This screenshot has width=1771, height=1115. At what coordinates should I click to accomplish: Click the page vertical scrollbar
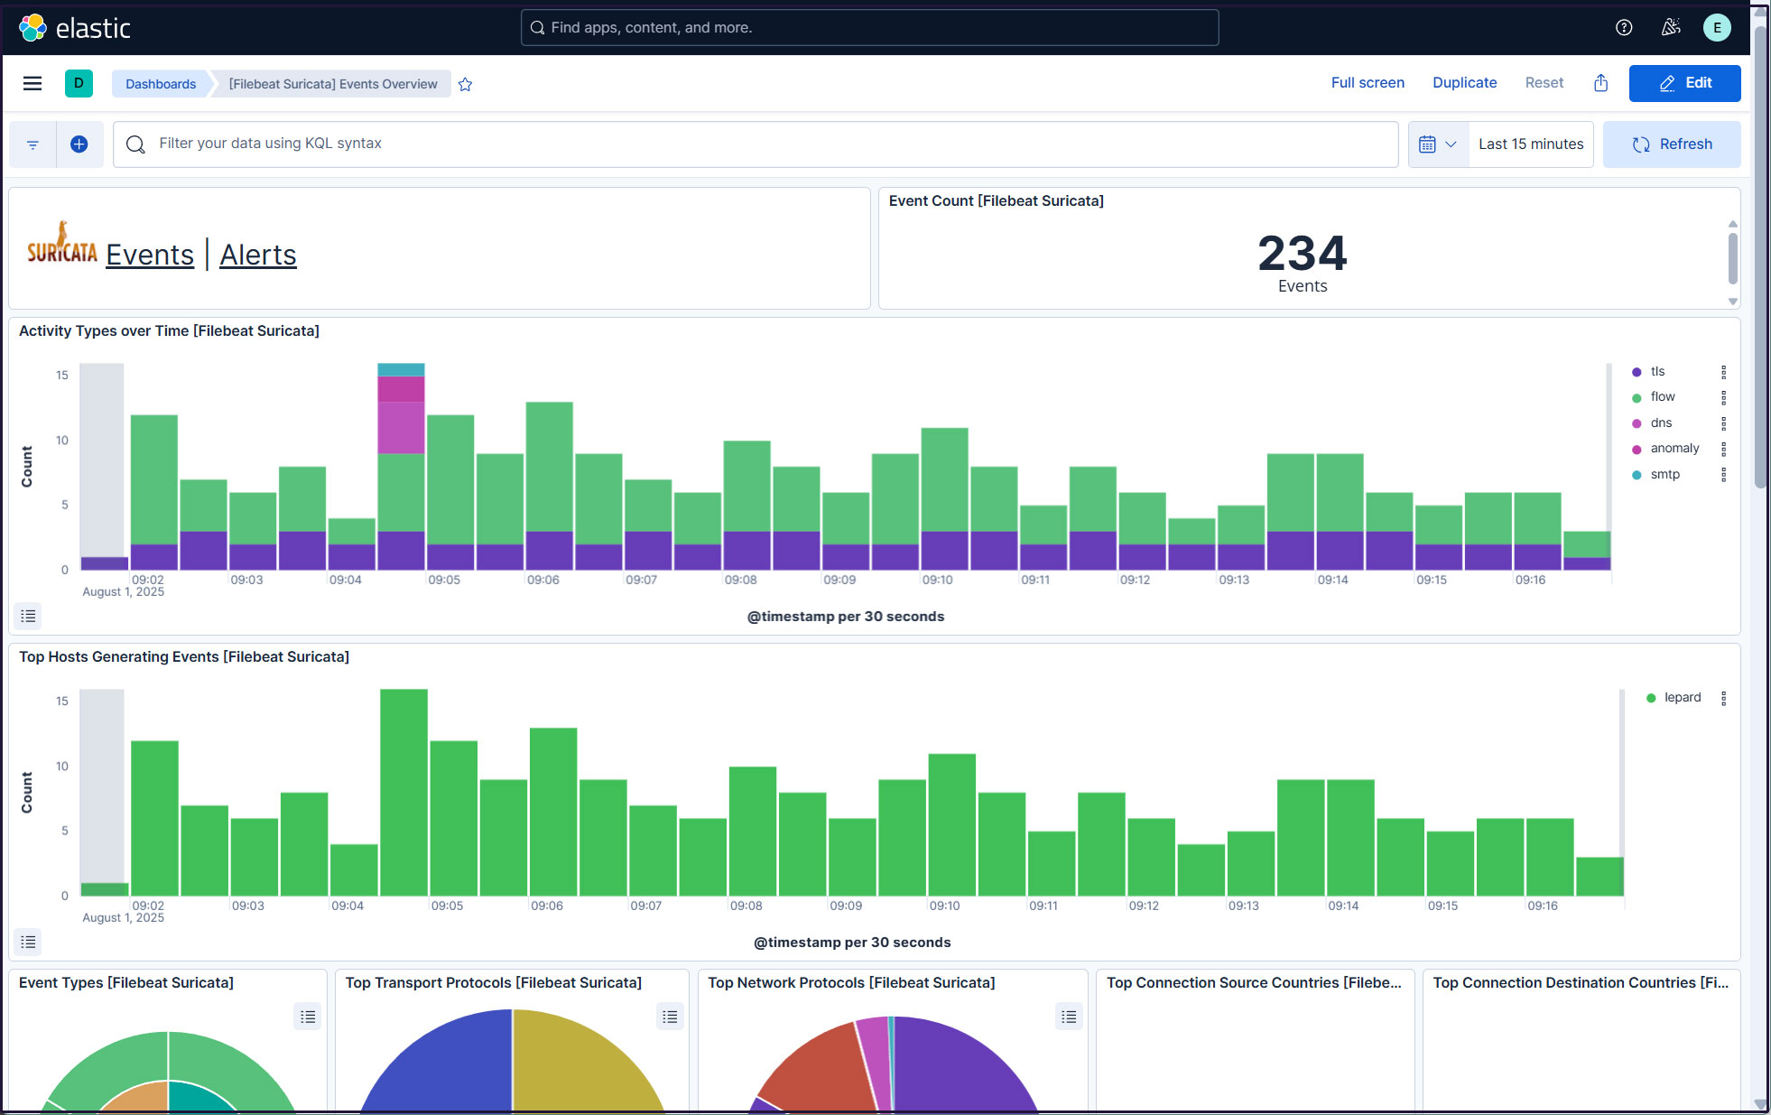1760,257
